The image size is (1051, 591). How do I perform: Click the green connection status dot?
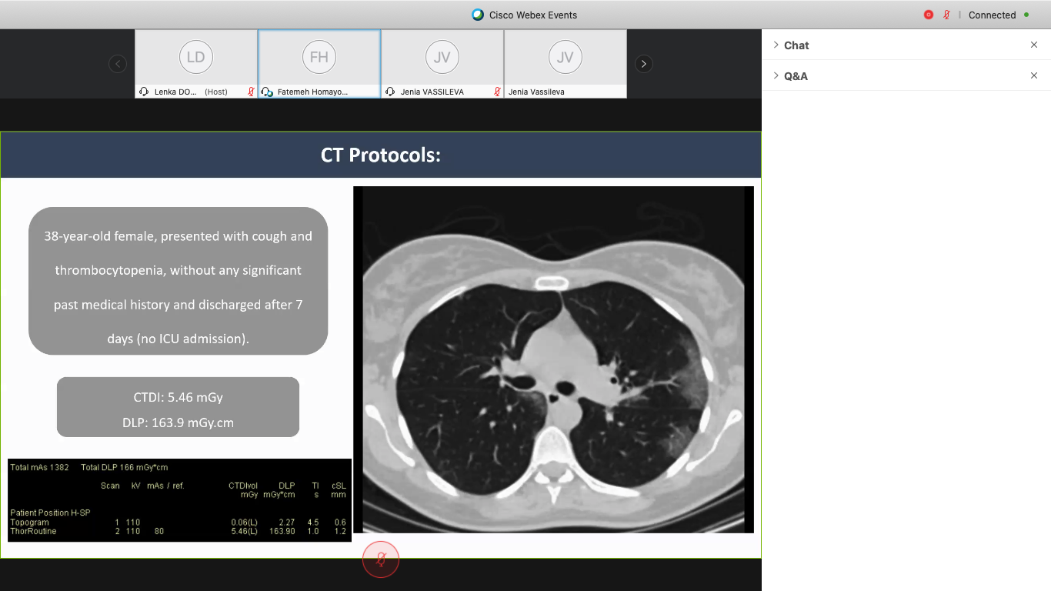point(1026,15)
